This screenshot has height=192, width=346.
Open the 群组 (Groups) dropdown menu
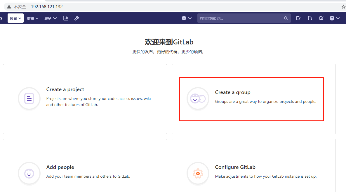point(33,18)
